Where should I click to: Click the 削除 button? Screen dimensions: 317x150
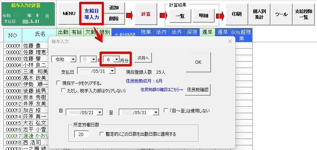pyautogui.click(x=114, y=19)
